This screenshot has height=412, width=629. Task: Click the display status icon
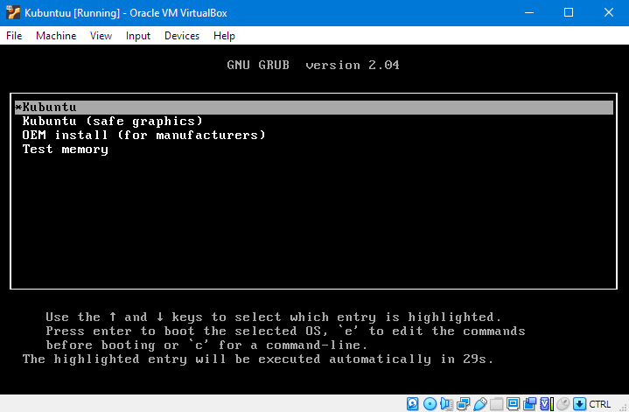coord(513,403)
